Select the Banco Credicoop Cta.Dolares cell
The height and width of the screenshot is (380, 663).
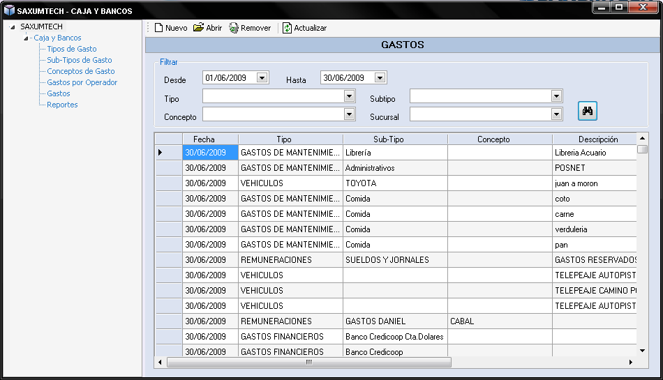[395, 337]
